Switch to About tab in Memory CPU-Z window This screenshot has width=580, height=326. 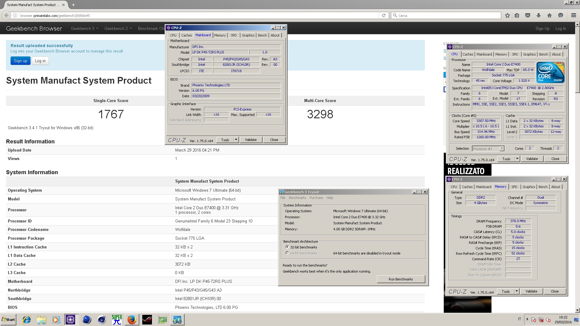pyautogui.click(x=556, y=187)
